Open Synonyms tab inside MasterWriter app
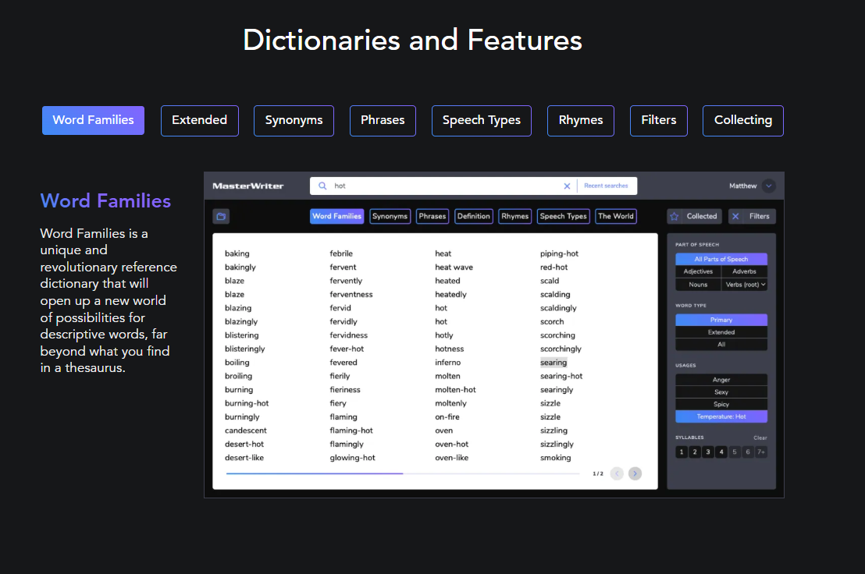 390,217
